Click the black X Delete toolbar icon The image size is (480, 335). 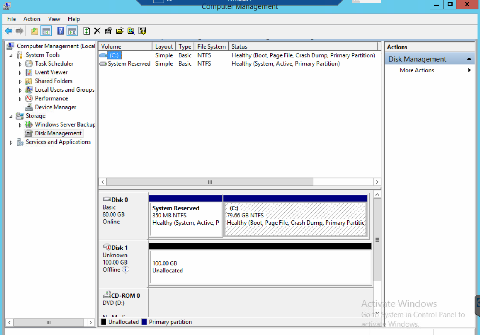97,31
